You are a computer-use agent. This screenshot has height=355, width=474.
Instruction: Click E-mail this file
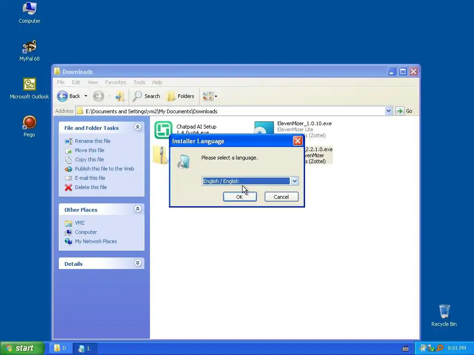90,178
